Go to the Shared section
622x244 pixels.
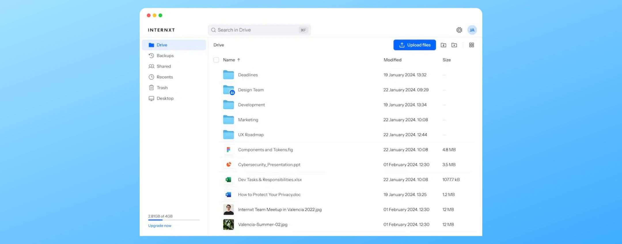pyautogui.click(x=164, y=66)
